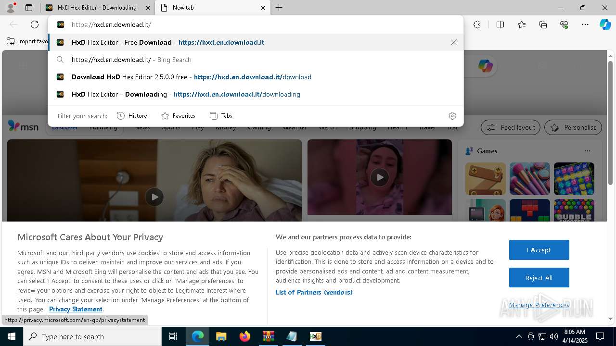616x346 pixels.
Task: Toggle Split screen view
Action: [x=500, y=25]
